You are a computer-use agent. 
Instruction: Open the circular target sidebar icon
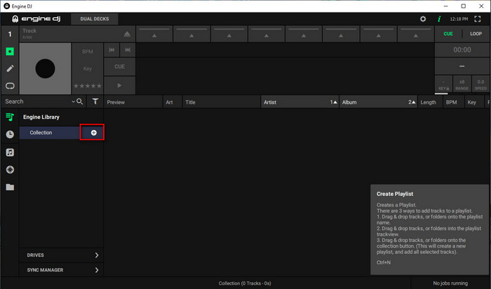coord(10,169)
